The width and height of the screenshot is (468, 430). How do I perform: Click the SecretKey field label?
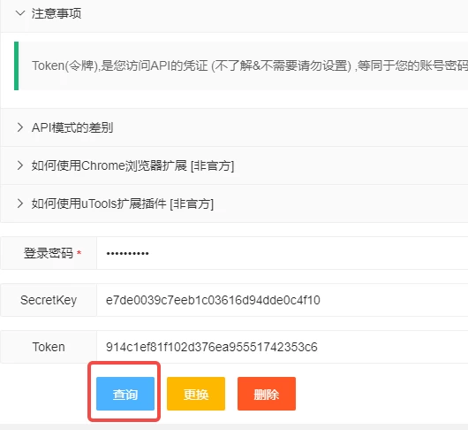pyautogui.click(x=49, y=300)
